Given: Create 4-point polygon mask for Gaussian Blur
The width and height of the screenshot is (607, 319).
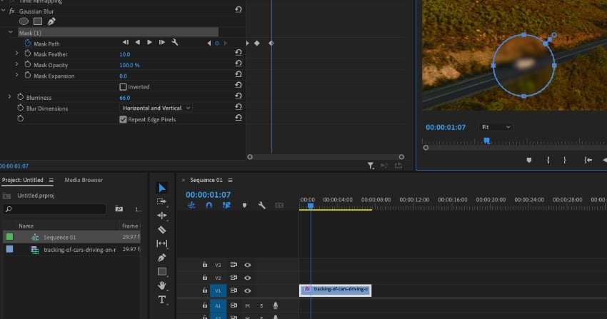Looking at the screenshot, I should click(x=38, y=21).
